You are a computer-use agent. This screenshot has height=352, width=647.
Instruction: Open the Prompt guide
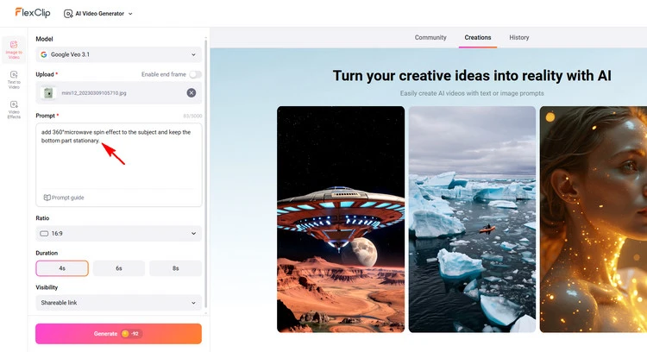(x=64, y=198)
